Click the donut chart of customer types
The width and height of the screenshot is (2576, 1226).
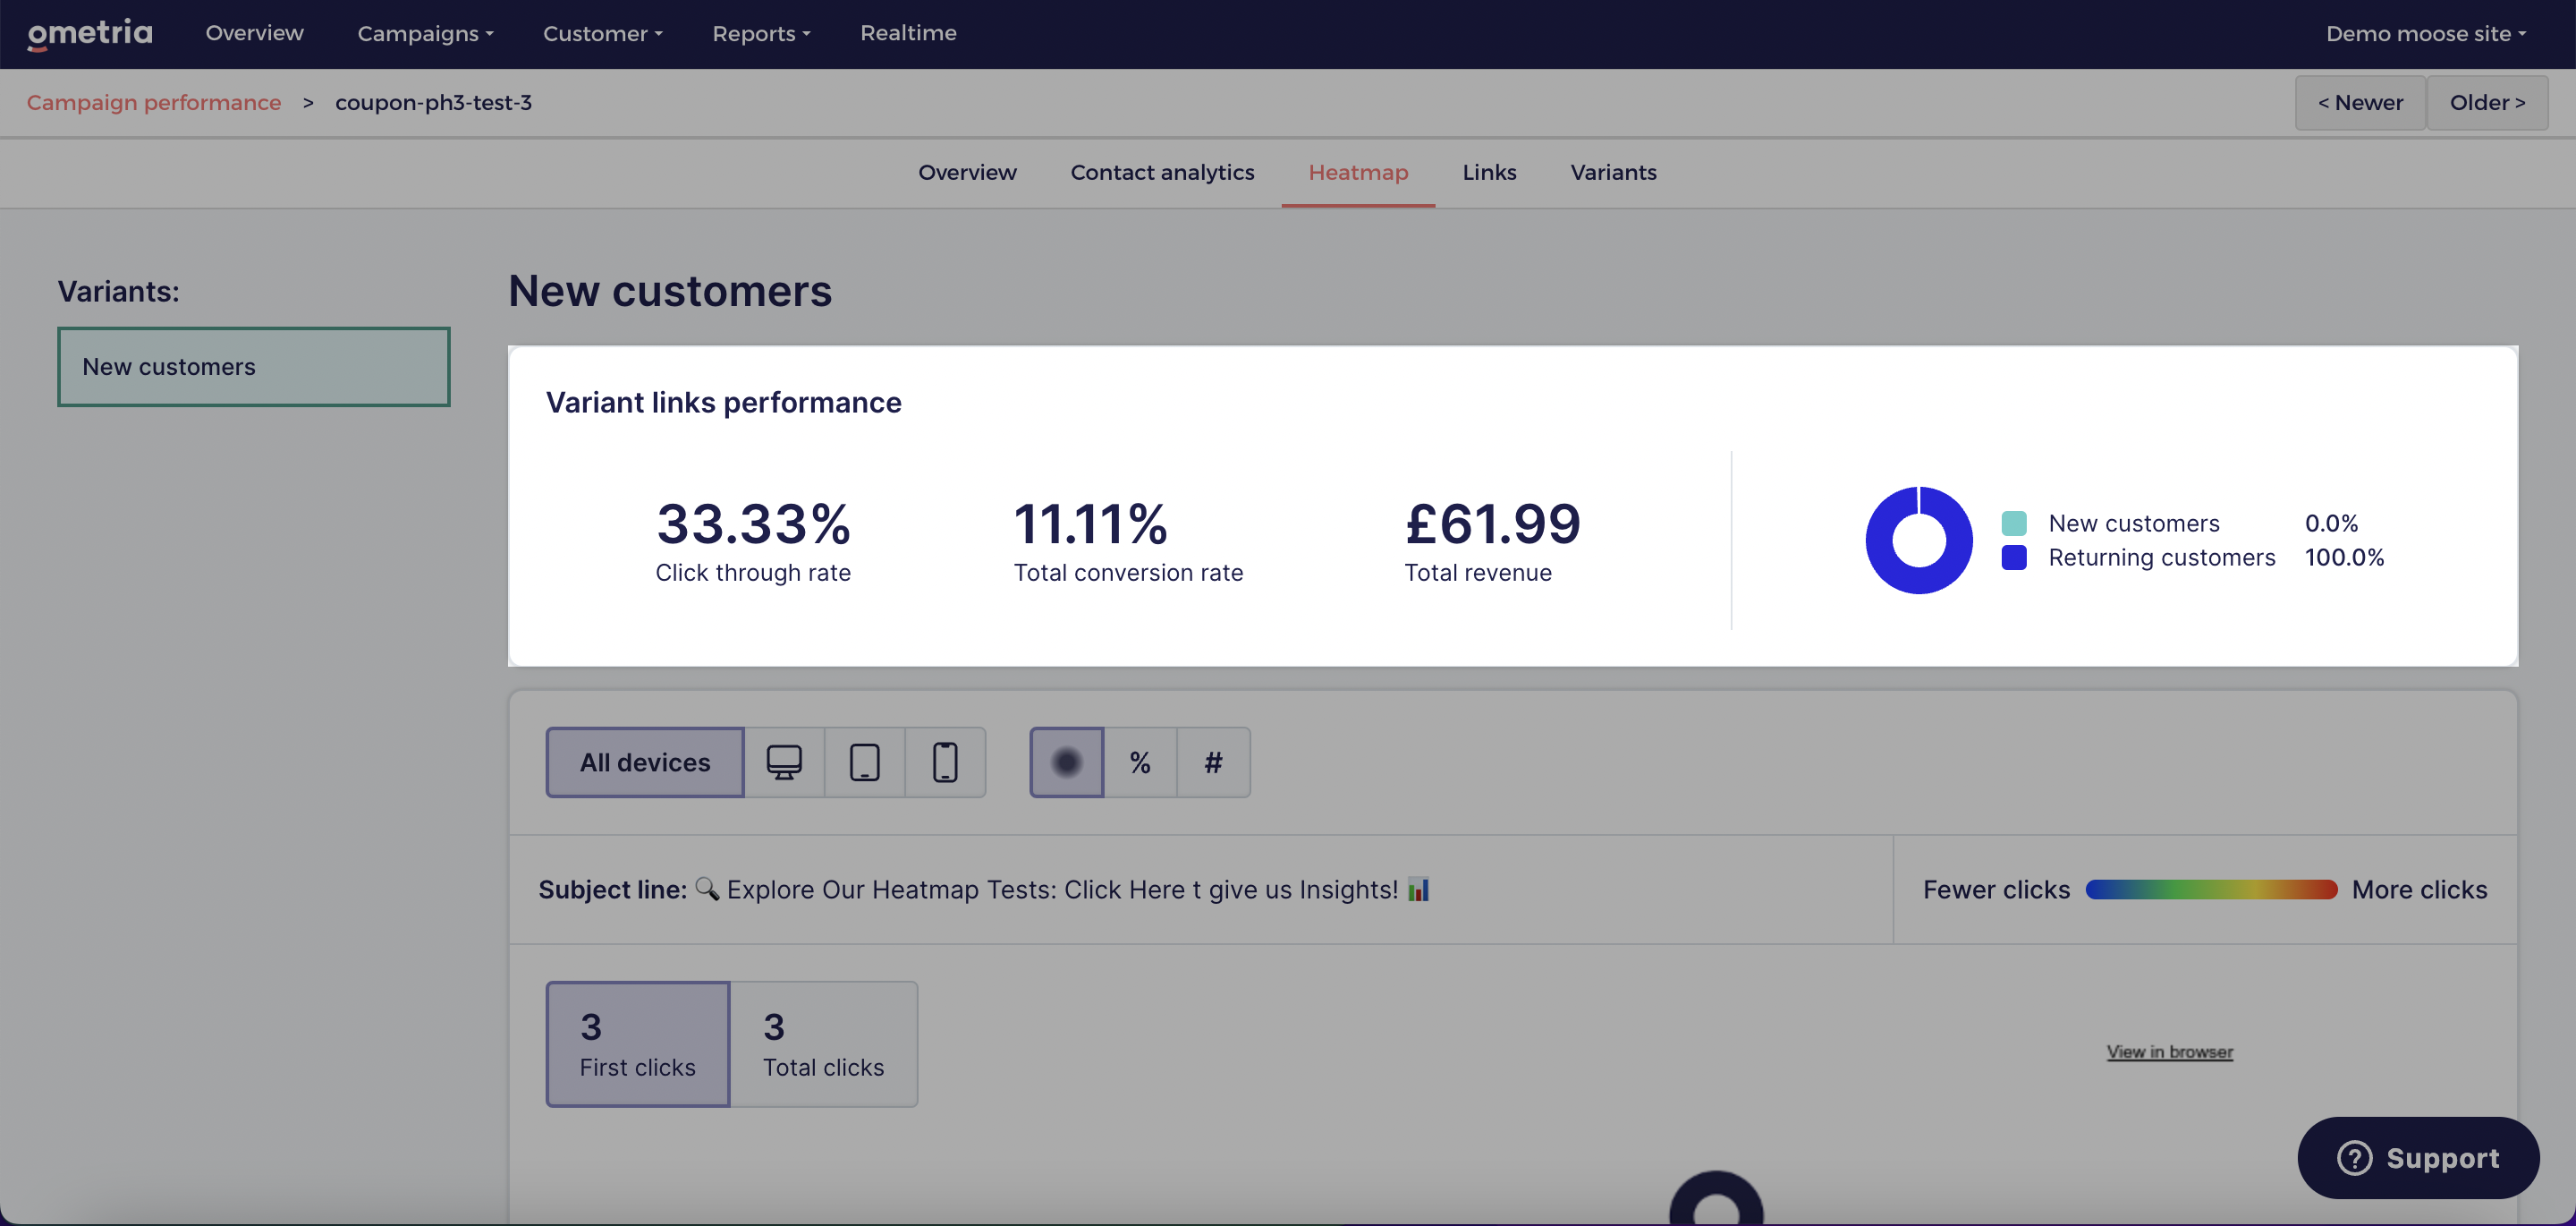pos(1918,541)
